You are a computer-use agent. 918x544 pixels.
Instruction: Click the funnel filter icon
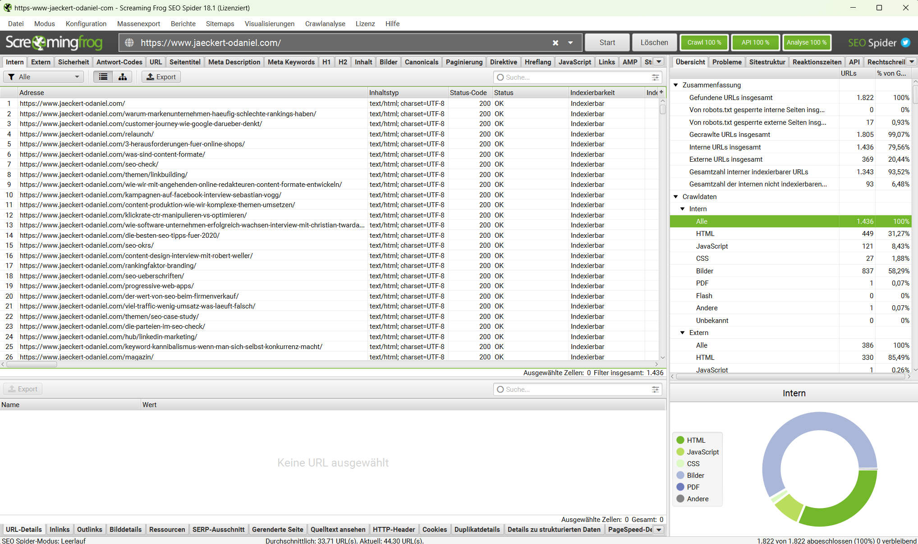tap(12, 77)
